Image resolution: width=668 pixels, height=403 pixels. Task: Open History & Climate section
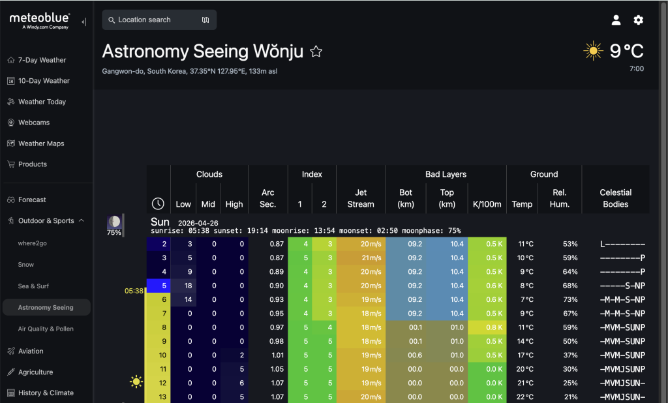point(46,393)
